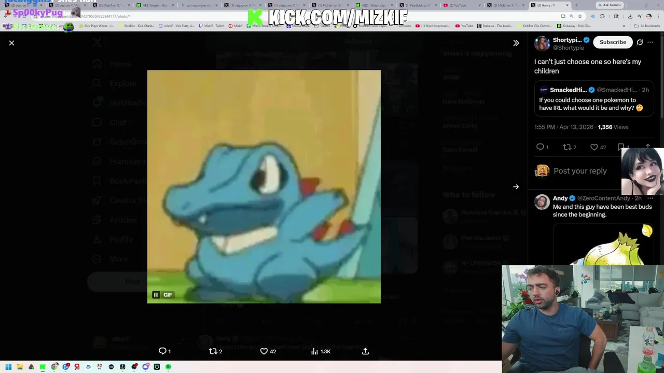Open the Windows Start menu

click(x=8, y=367)
